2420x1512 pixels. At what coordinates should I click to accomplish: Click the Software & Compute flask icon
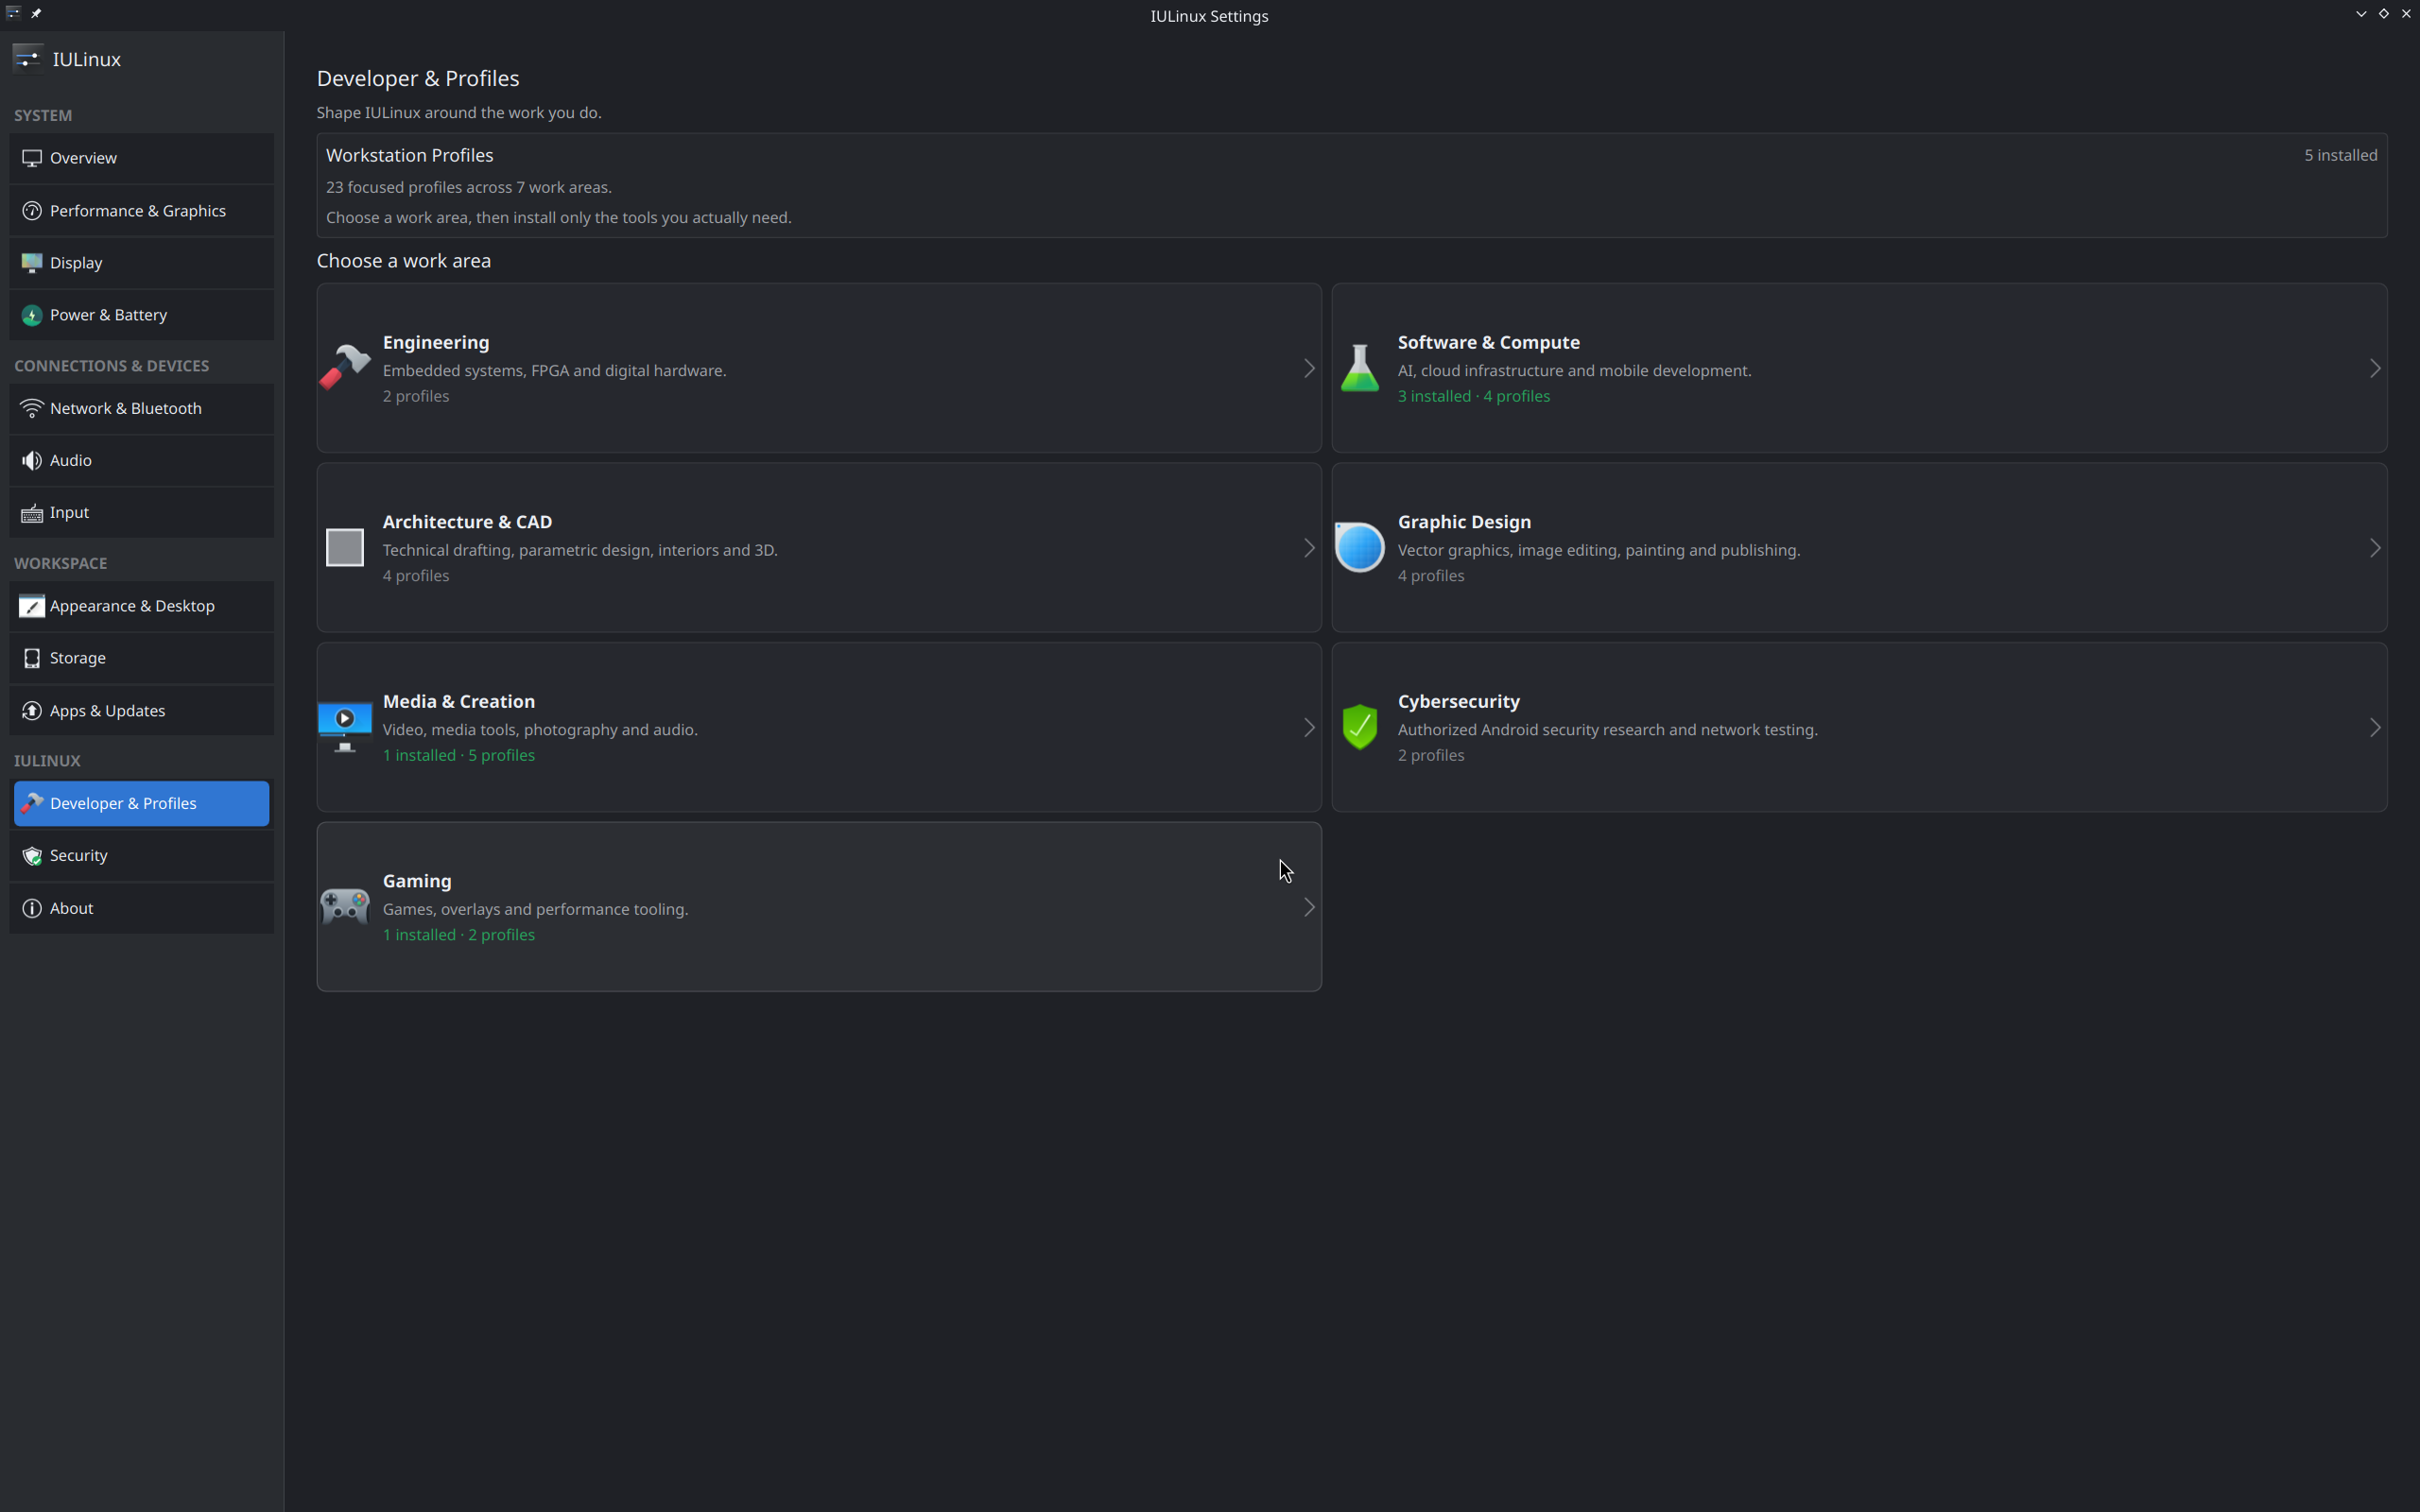pos(1360,368)
